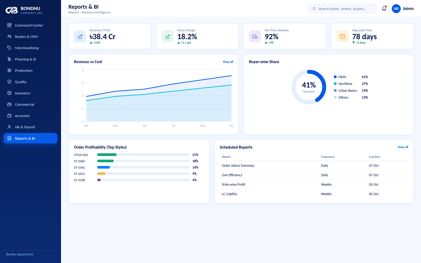Viewport: 421px width, 263px height.
Task: Click the HR & Payroll person icon
Action: pos(9,127)
